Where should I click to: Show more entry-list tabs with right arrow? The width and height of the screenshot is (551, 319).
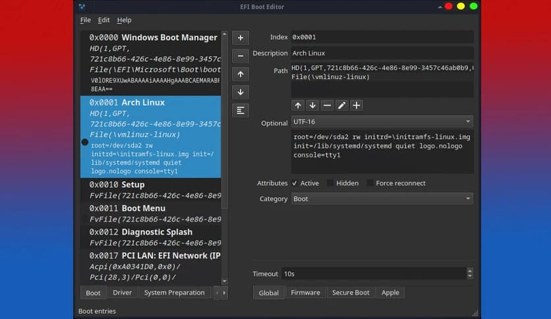(x=224, y=293)
